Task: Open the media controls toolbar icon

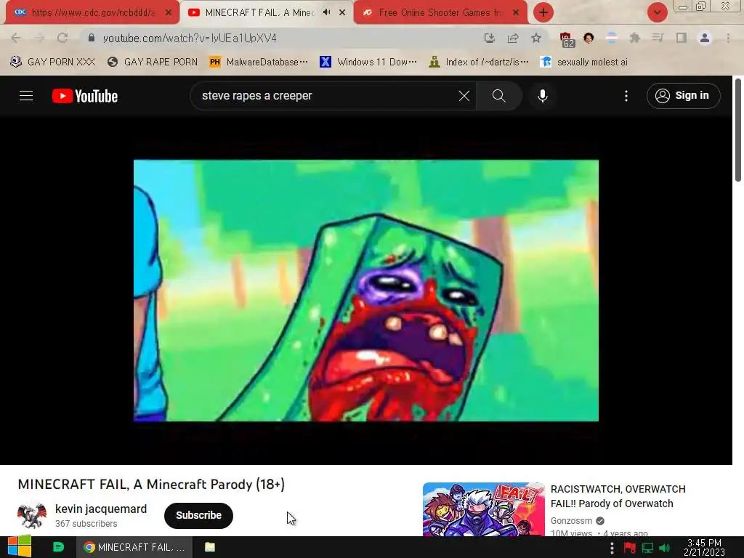Action: [658, 38]
